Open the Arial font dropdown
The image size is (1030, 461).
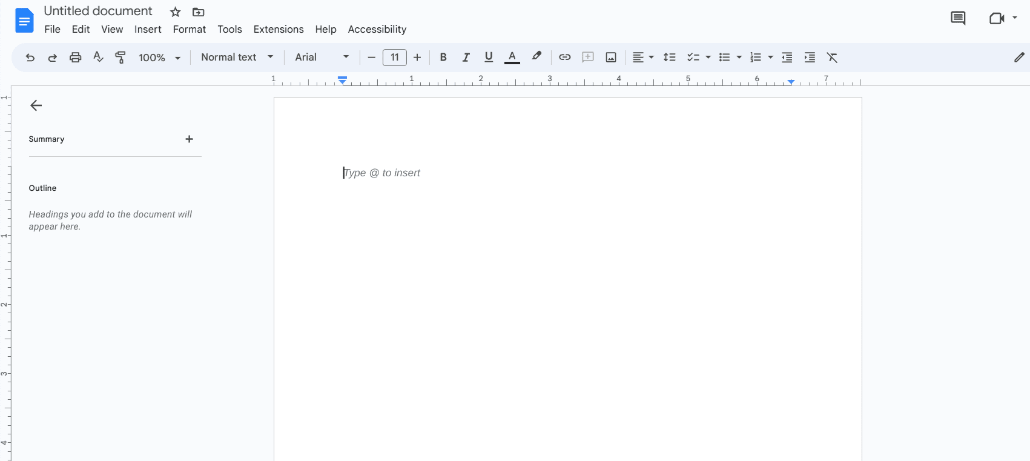tap(322, 57)
